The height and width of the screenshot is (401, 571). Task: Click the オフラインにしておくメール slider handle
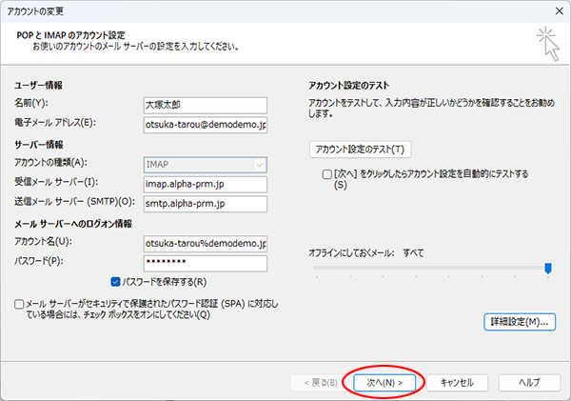548,269
